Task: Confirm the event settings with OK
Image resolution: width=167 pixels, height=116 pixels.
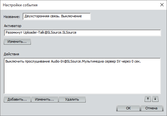Action: pyautogui.click(x=128, y=108)
